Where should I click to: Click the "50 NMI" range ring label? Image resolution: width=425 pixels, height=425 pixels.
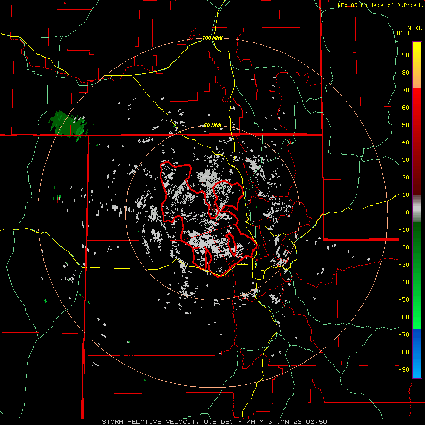pos(212,125)
